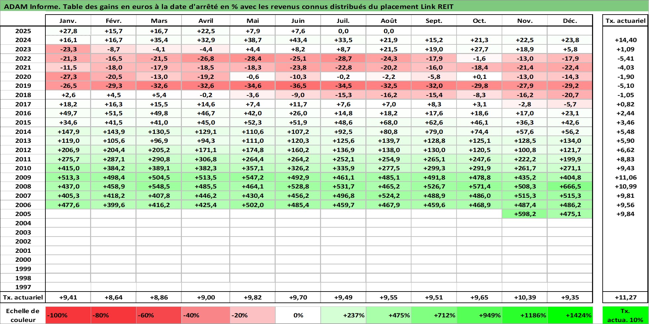649x324 pixels.
Task: Click the 2008 row label
Action: tap(23, 186)
